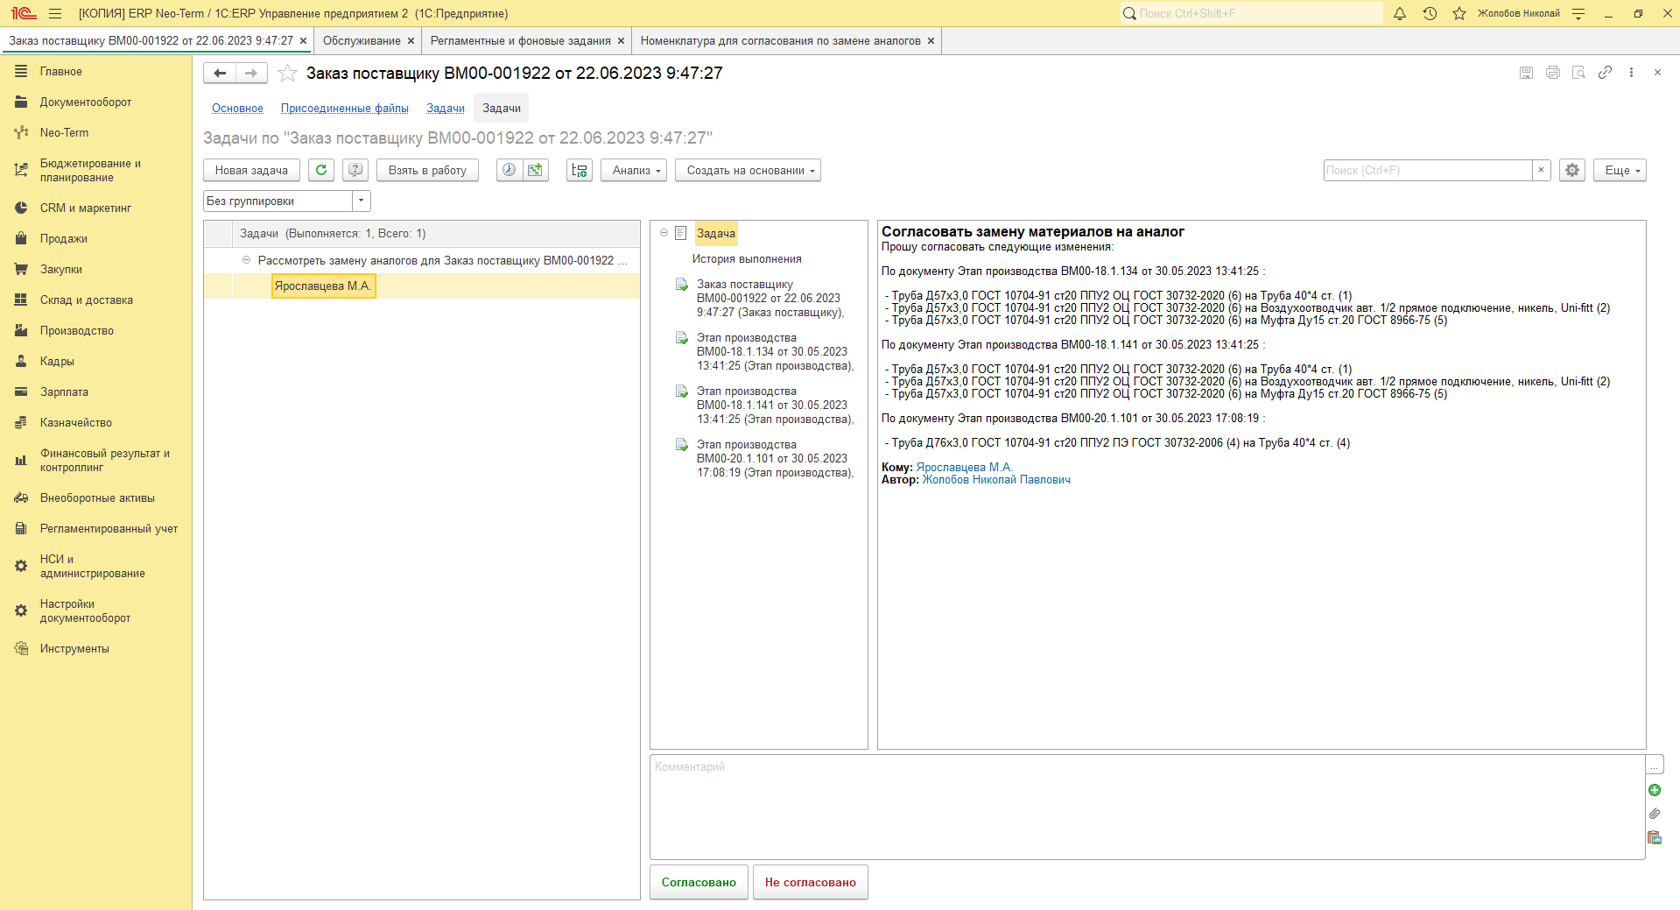Viewport: 1680px width, 910px height.
Task: Go forward with the right arrow
Action: [251, 74]
